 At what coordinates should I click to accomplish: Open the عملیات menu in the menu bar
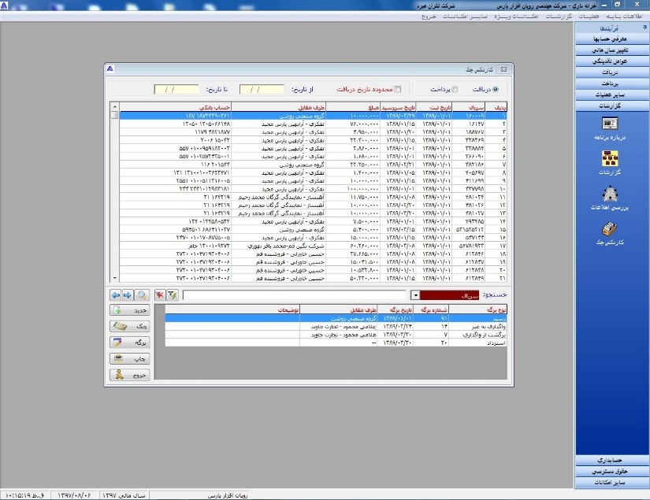click(x=589, y=17)
